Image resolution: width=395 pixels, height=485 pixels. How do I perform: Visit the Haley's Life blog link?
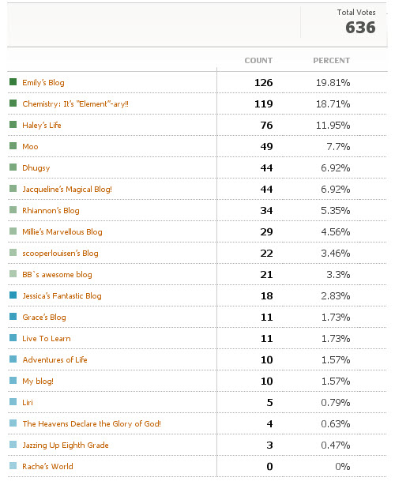pos(42,126)
